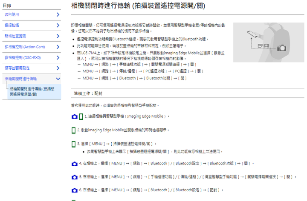Viewport: 307px width, 201px height.
Task: Expand the 儲存並套用設定 chevron arrow
Action: (x=58, y=68)
